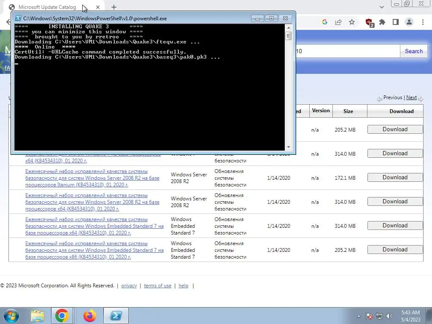Bookmark this page with the star icon
Image resolution: width=432 pixels, height=324 pixels.
coord(352,22)
